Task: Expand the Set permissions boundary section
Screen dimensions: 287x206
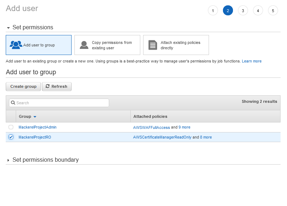Action: click(8, 160)
